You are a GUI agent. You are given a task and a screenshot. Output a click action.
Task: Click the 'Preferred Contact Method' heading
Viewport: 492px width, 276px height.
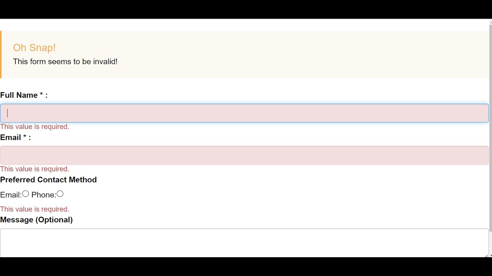click(x=48, y=179)
